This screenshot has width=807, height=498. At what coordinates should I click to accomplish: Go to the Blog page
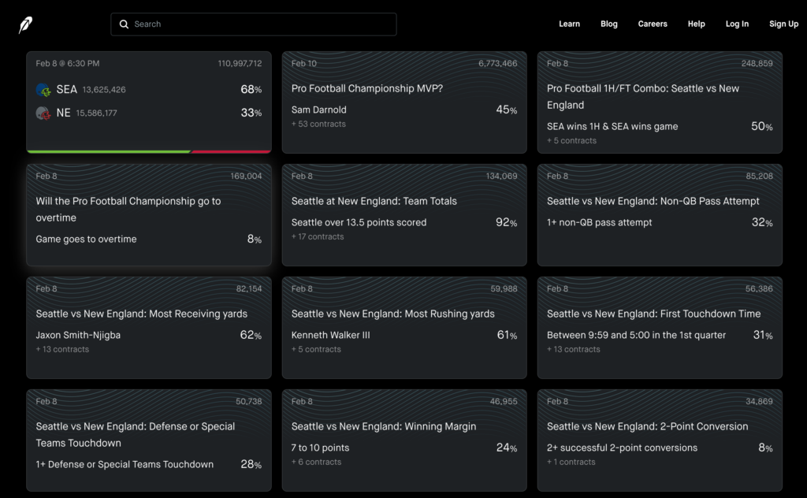[x=608, y=24]
